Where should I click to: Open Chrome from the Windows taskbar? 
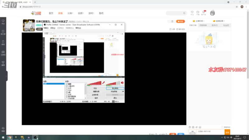click(x=10, y=138)
